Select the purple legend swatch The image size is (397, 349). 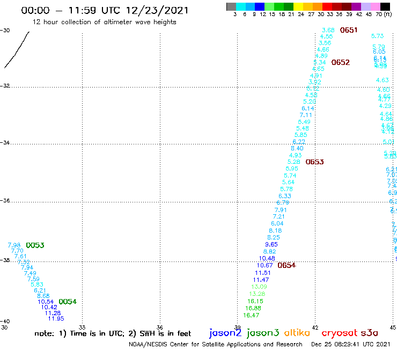[x=356, y=6]
